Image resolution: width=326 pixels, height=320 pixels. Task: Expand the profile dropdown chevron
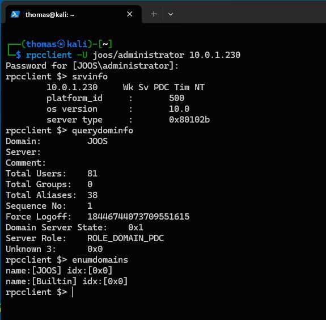[x=171, y=14]
